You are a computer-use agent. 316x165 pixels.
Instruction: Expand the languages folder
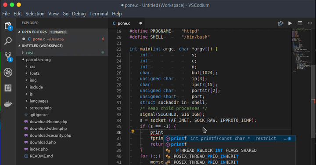[26, 101]
